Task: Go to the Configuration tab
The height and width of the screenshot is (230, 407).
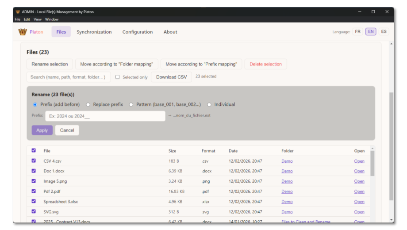Action: tap(137, 32)
